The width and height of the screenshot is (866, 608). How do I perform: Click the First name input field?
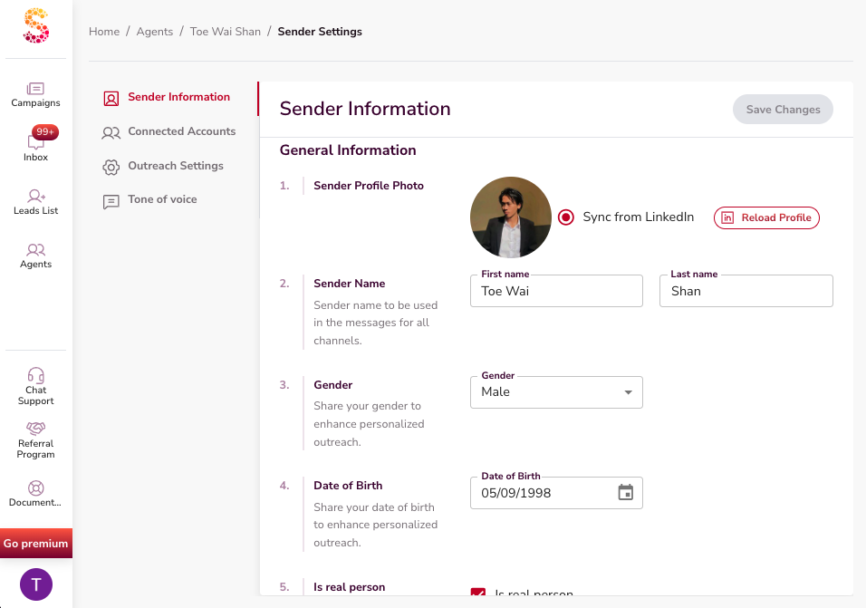556,291
